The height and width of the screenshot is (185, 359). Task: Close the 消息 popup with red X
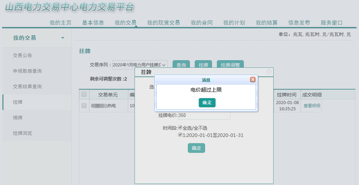pos(252,80)
